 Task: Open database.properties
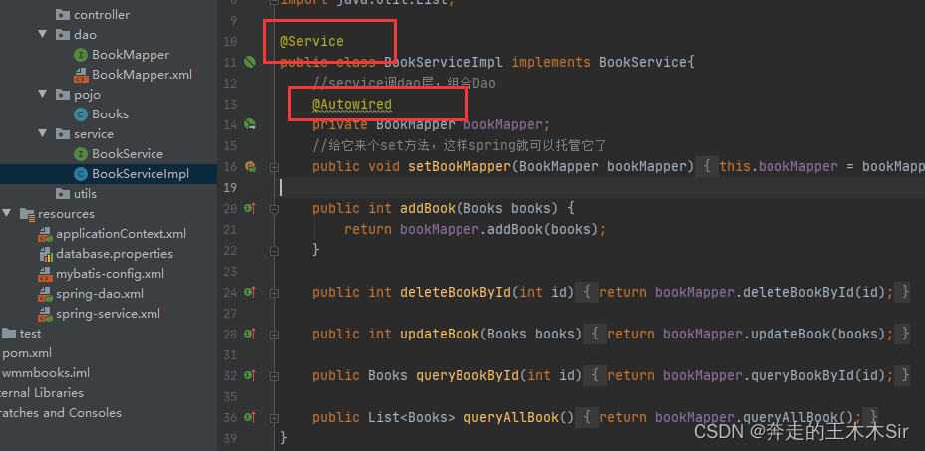115,254
